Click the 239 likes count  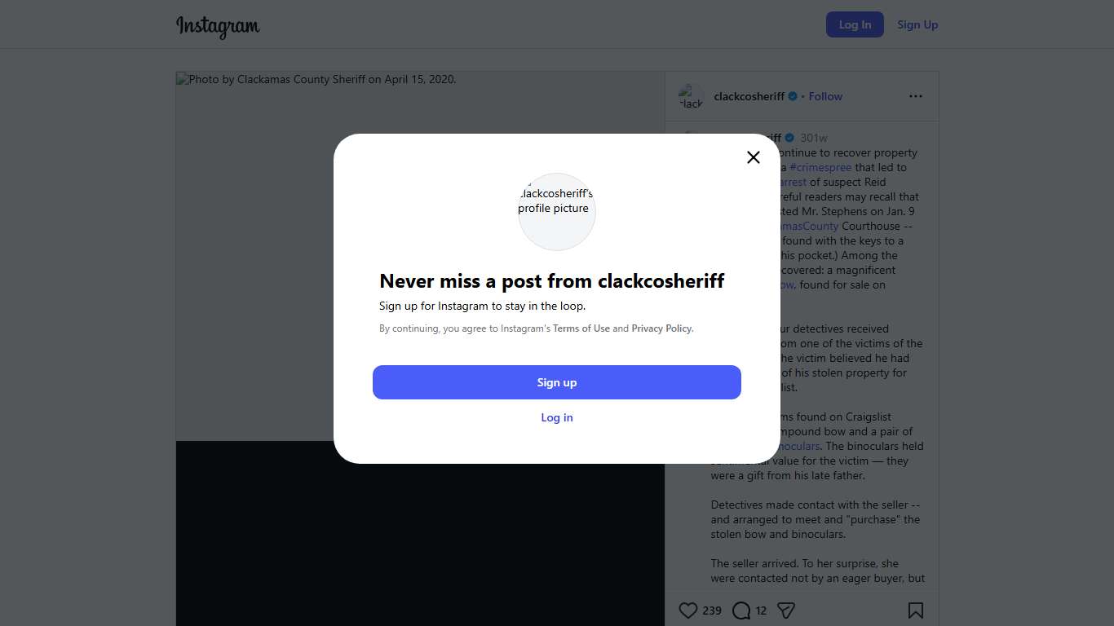(712, 611)
